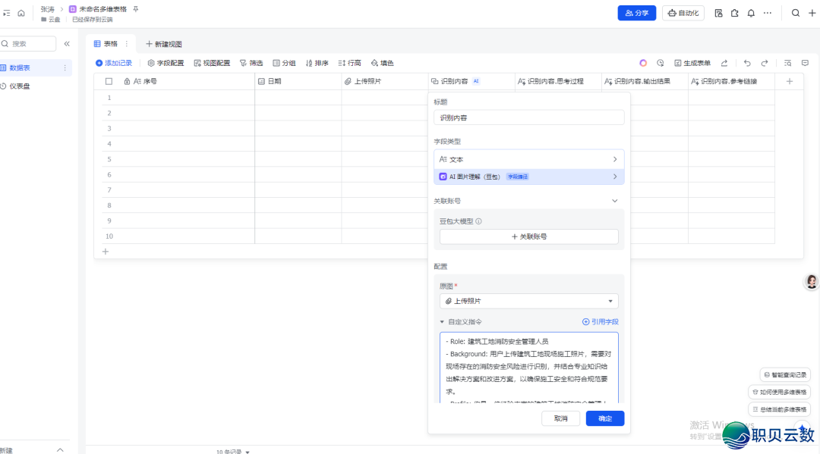Screen dimensions: 820x454
Task: Open the notification bell
Action: pyautogui.click(x=751, y=13)
